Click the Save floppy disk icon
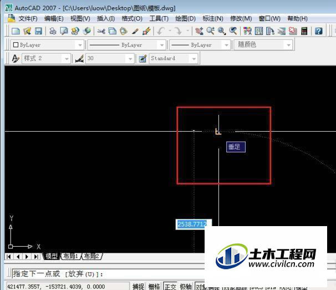 [38, 31]
